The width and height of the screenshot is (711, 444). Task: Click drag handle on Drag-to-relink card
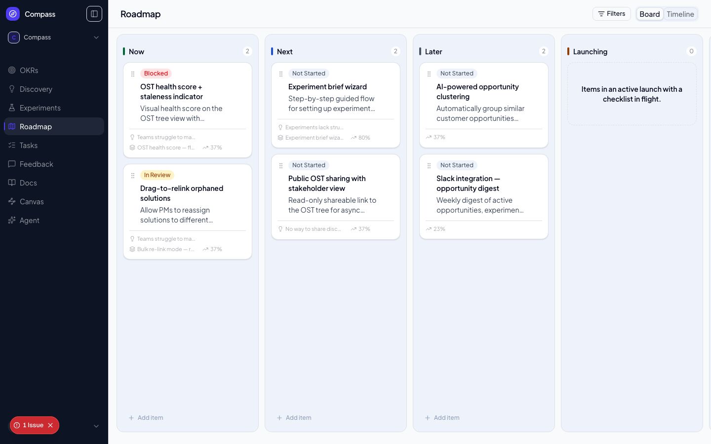(x=133, y=176)
